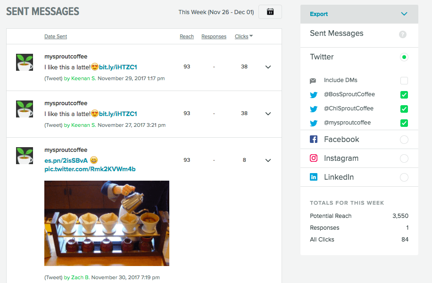Click the Sent Messages help question icon

[x=402, y=34]
